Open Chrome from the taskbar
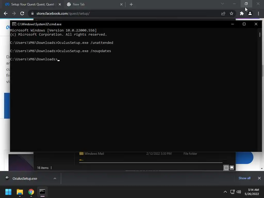 tap(31, 192)
